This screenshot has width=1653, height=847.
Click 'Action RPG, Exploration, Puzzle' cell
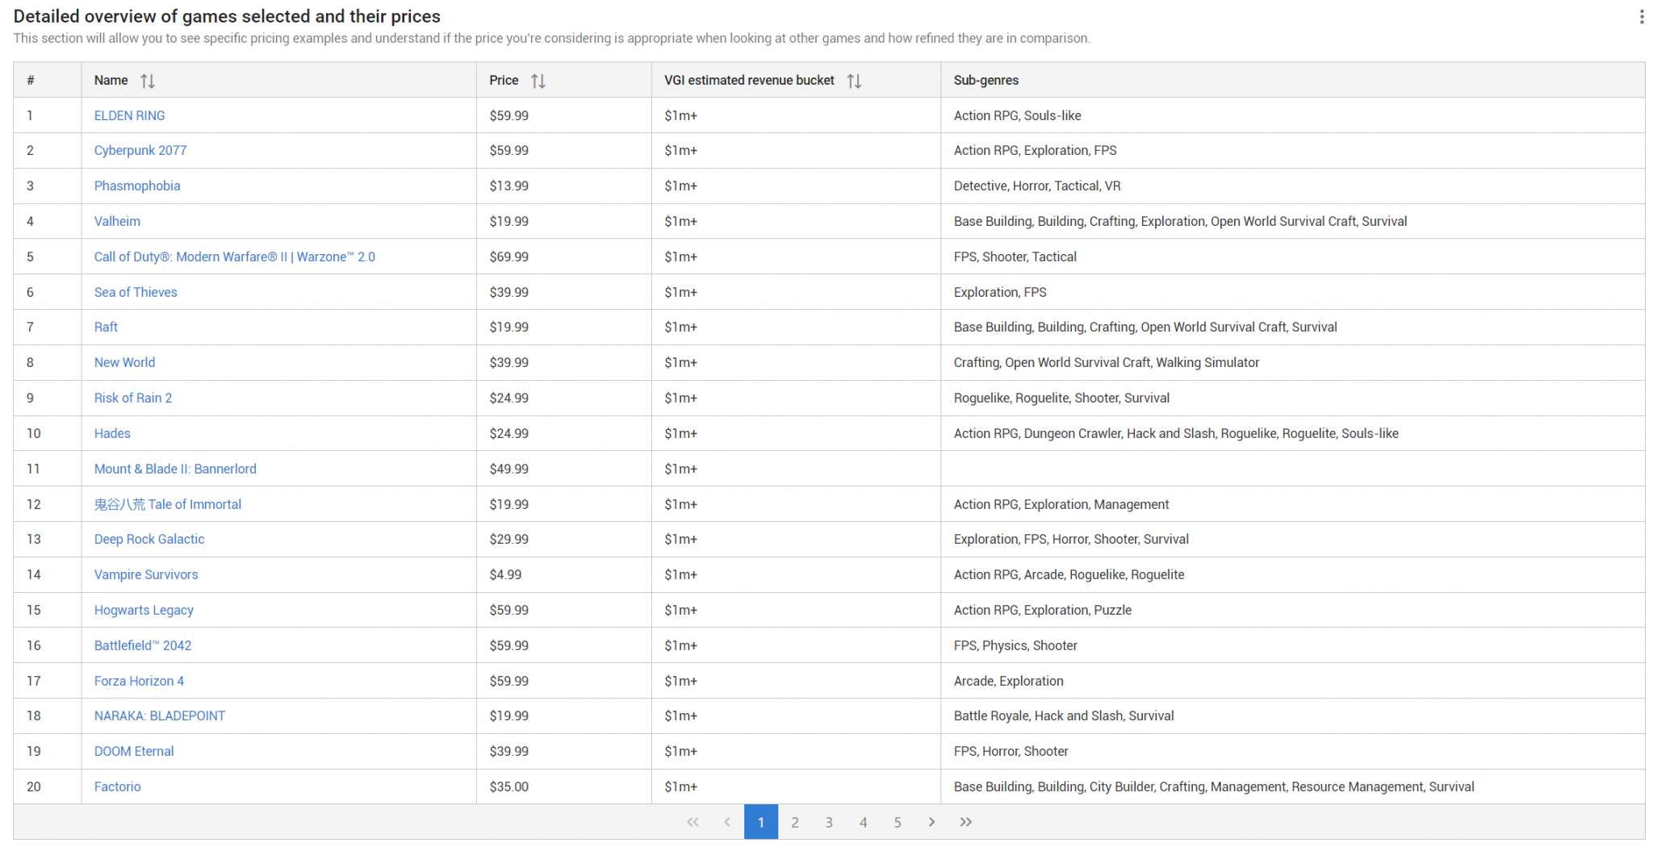pos(1293,611)
